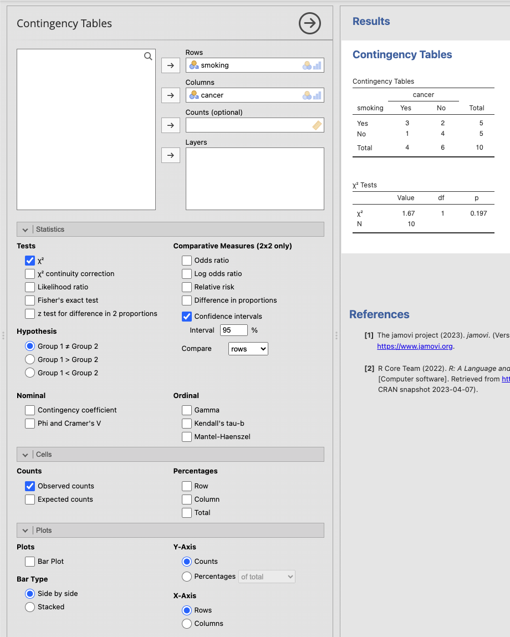Click the search magnifier in variable list

pyautogui.click(x=148, y=56)
